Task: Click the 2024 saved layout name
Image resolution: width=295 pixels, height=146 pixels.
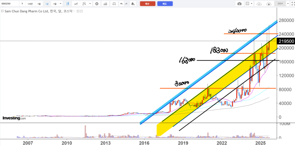Action: click(x=280, y=4)
